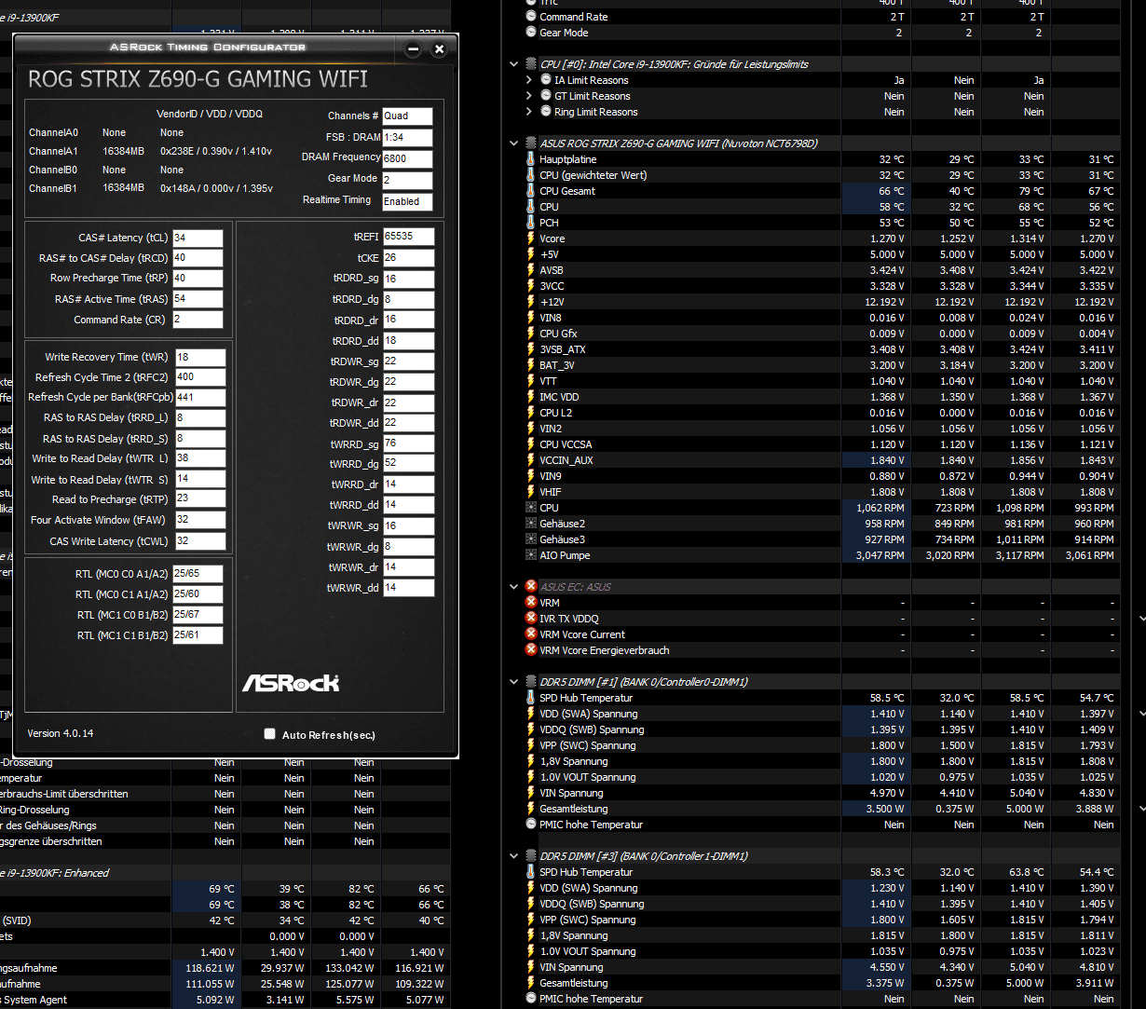Select DIMM #1 SPD Hub value 58.5 °C
Image resolution: width=1146 pixels, height=1009 pixels.
click(x=887, y=698)
